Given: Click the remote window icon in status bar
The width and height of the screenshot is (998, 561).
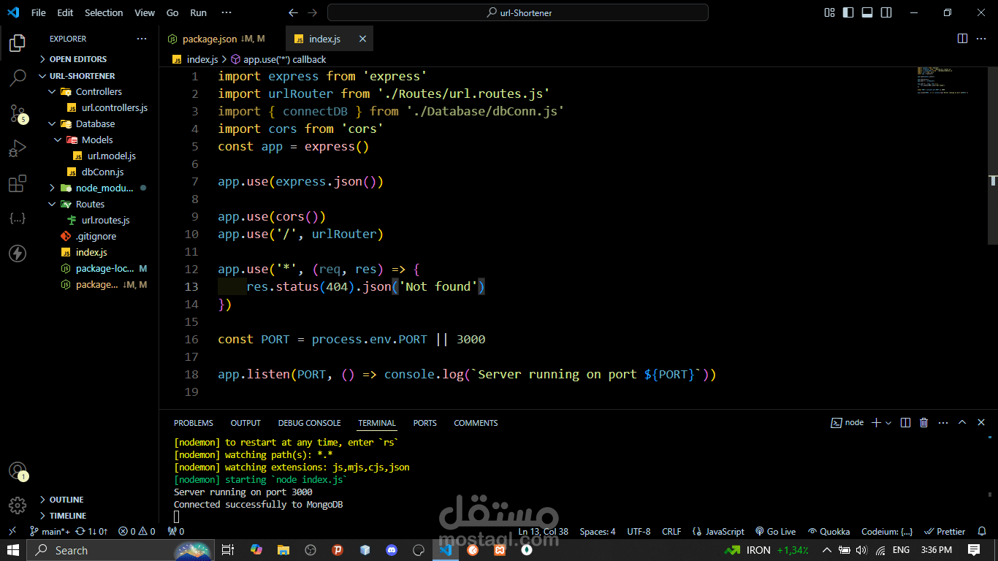Looking at the screenshot, I should click(12, 531).
